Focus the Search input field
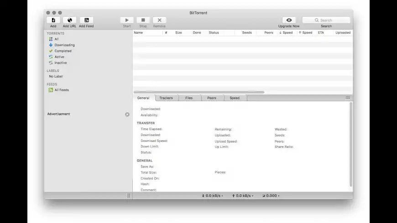 [x=326, y=20]
